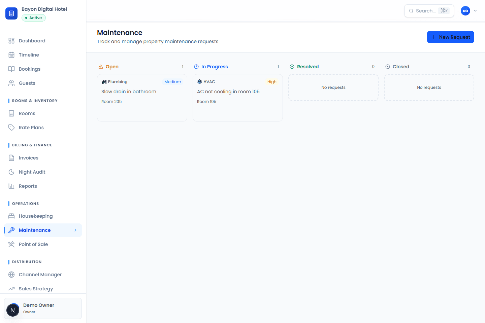Click the Bayon Digital Hotel logo icon
This screenshot has width=485, height=323.
tap(11, 13)
